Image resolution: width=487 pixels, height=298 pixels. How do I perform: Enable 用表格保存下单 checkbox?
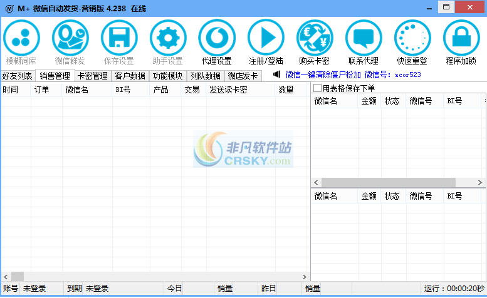[x=317, y=88]
